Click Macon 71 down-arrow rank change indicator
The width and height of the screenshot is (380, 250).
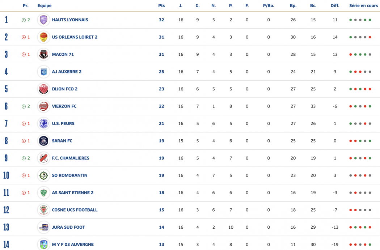(x=24, y=55)
